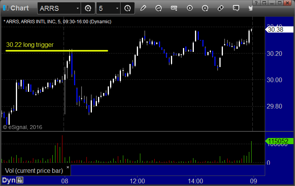The width and height of the screenshot is (295, 186).
Task: Click the chart title ARRIS INTL INC text
Action: coord(38,22)
